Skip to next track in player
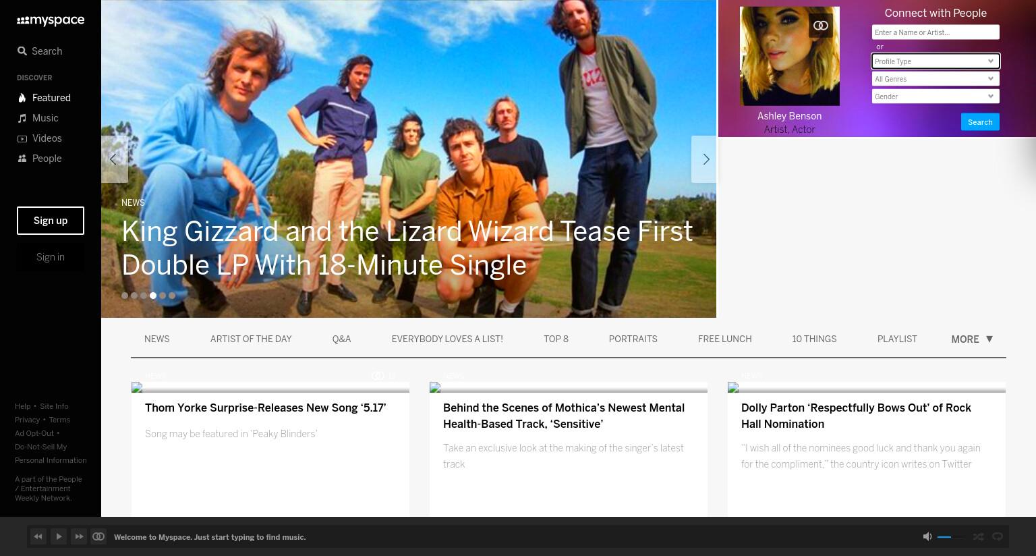The width and height of the screenshot is (1036, 556). [x=79, y=536]
